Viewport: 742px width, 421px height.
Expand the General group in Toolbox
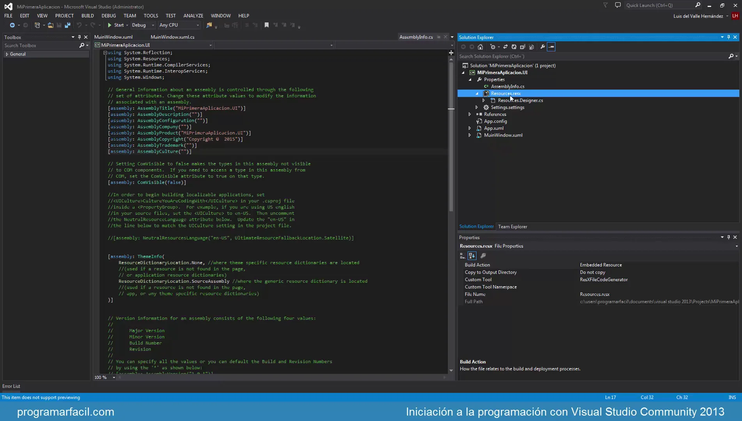coord(7,54)
